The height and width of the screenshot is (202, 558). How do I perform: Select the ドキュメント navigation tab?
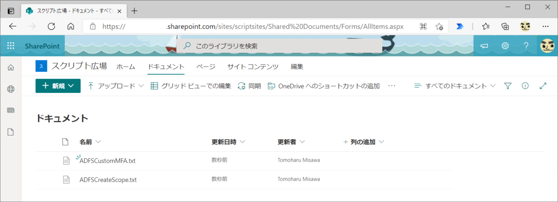[166, 66]
